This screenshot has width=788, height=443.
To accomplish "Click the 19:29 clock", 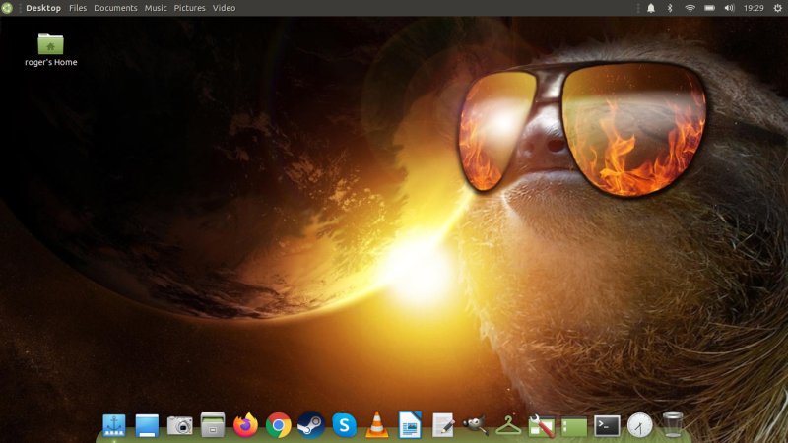I will [754, 8].
